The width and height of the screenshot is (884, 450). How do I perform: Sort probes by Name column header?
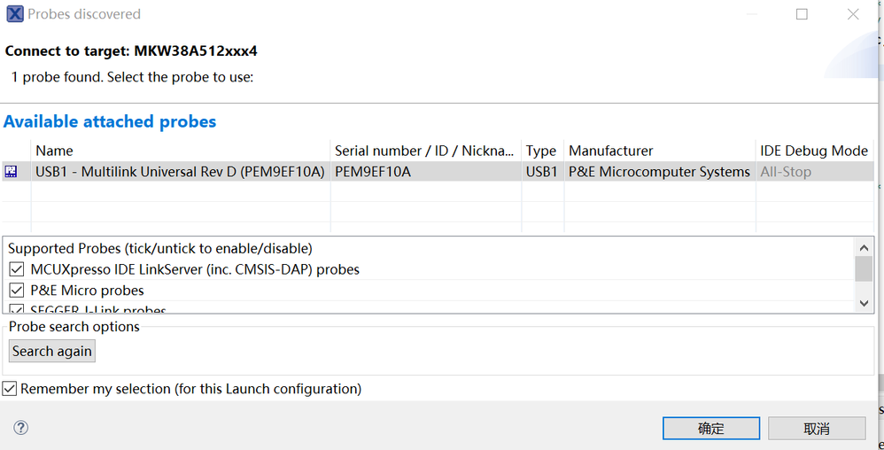click(54, 151)
